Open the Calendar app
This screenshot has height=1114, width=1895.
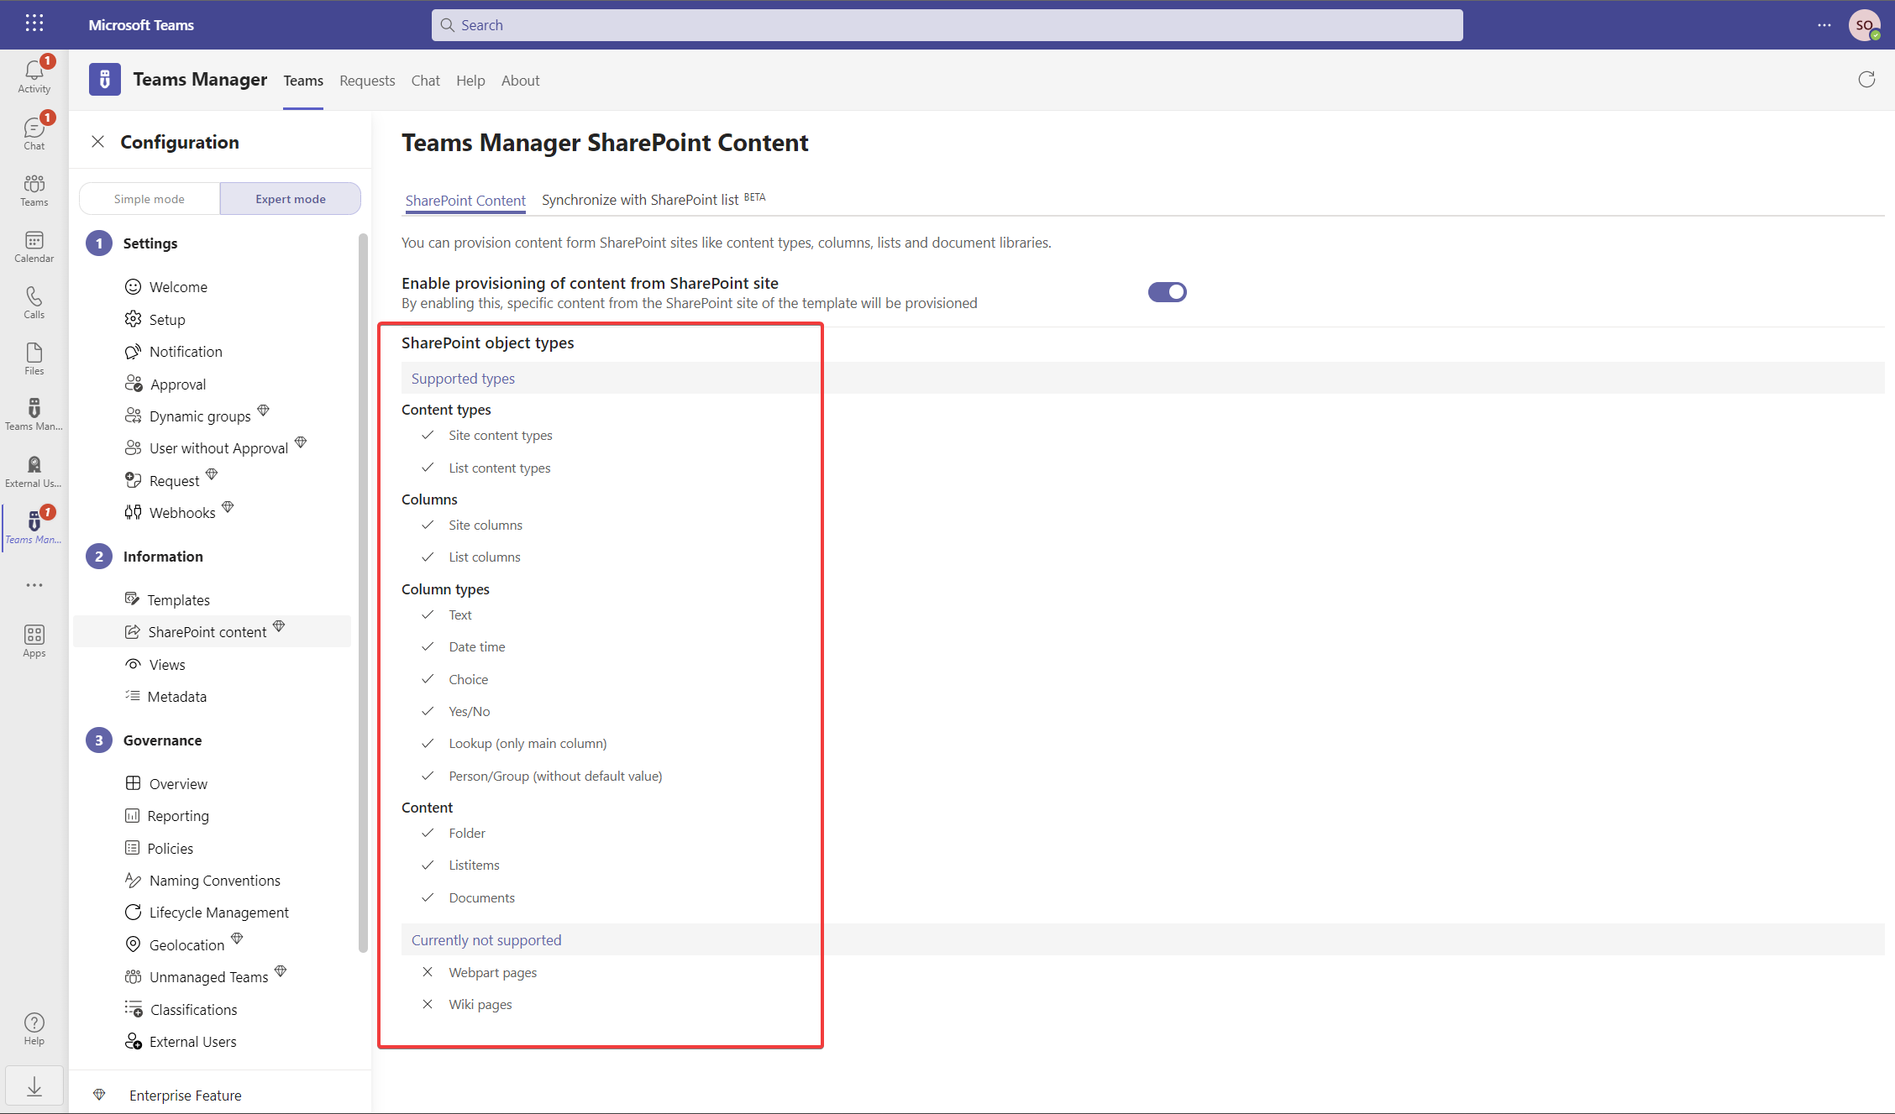(x=34, y=246)
